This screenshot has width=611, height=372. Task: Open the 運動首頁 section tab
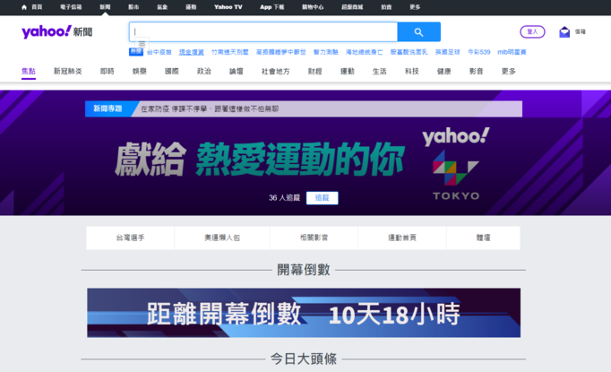tap(402, 238)
